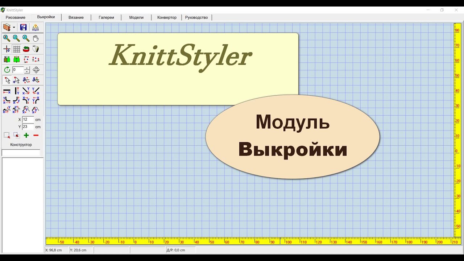Select the point selection arrow tool
Screen dimensions: 464x261
click(x=7, y=80)
